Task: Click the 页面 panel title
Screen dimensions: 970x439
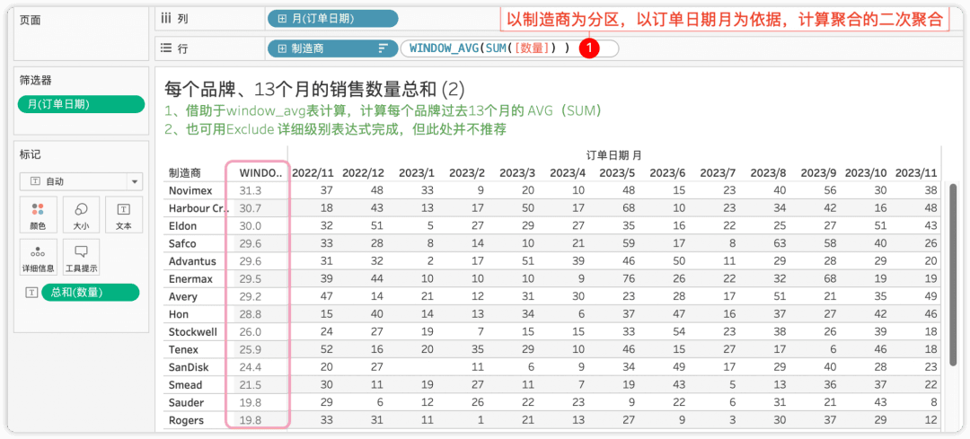Action: pyautogui.click(x=31, y=20)
